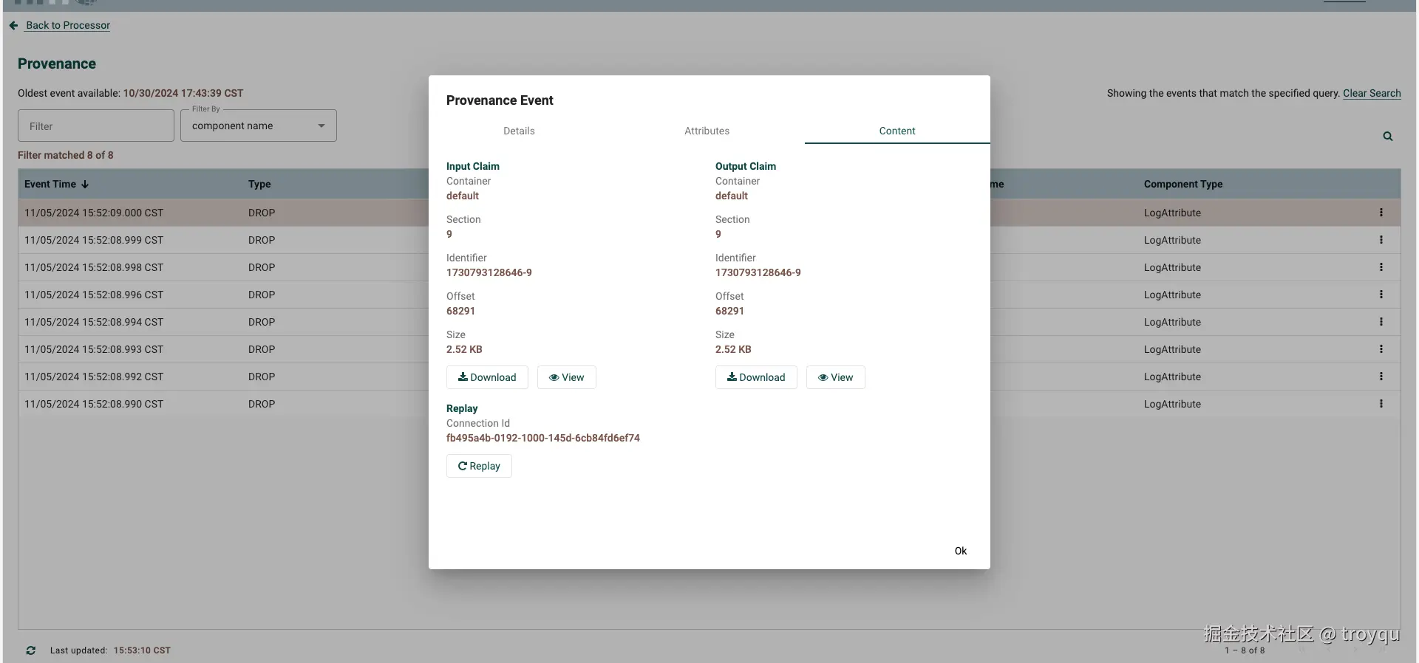The width and height of the screenshot is (1419, 663).
Task: Click the oldest event date 10/30/2024 17:43:39 CST
Action: point(183,93)
